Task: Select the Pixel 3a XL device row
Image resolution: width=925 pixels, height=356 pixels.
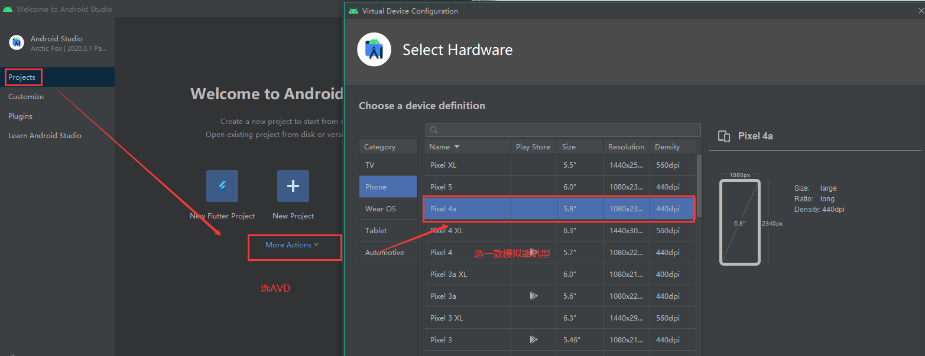Action: coord(560,275)
